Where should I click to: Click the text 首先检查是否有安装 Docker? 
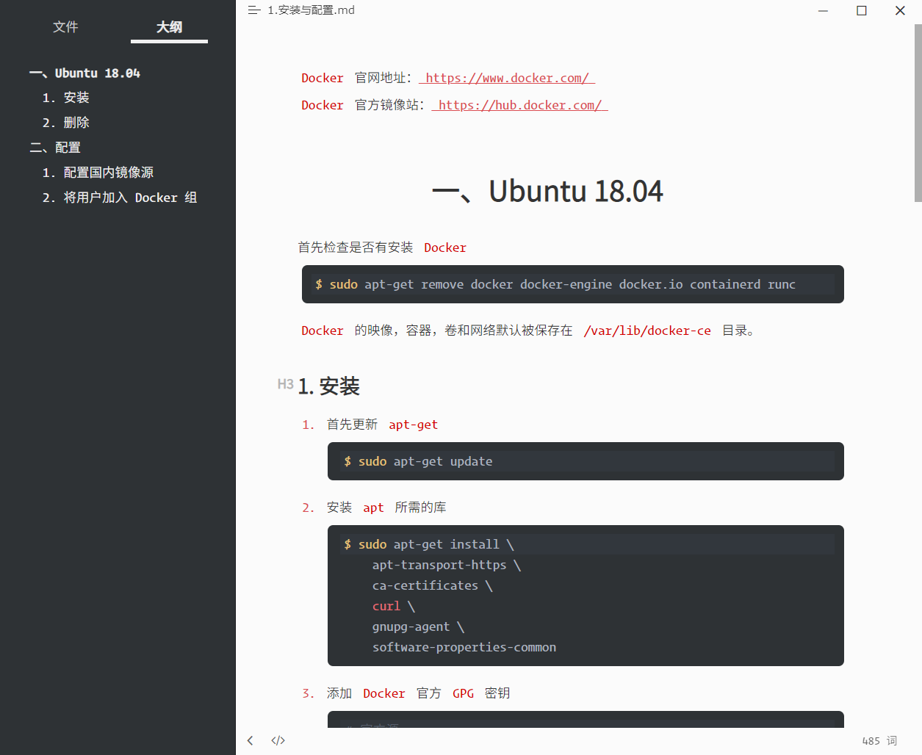[x=382, y=248]
